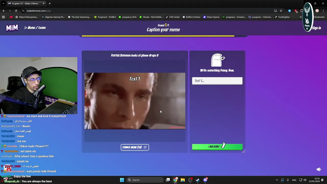This screenshot has height=184, width=327.
Task: Open The best streaming... bookmark
Action: (x=79, y=17)
